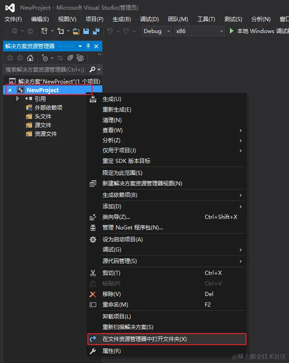This screenshot has width=289, height=363.
Task: Choose 在文件资源管理器中打开文件夹(X)
Action: coord(166,339)
